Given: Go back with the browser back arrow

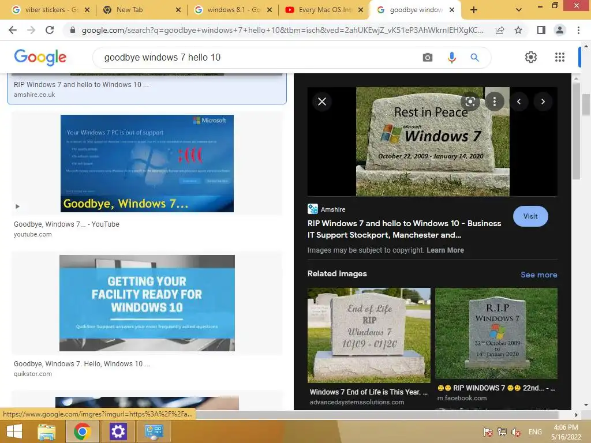Looking at the screenshot, I should [x=13, y=30].
